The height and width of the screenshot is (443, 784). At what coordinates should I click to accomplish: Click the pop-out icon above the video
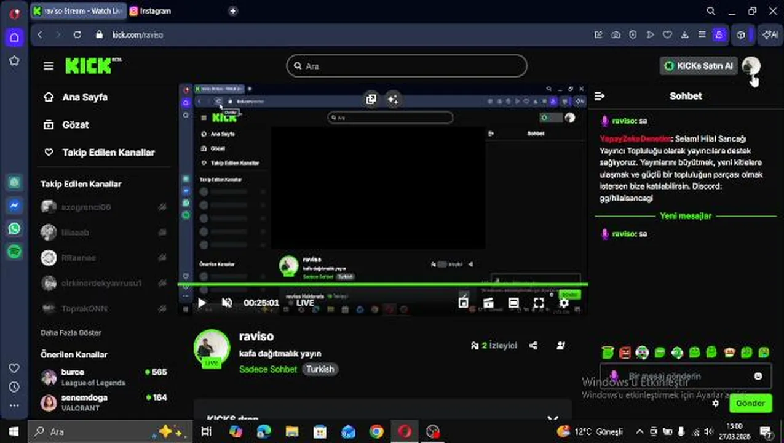point(371,99)
